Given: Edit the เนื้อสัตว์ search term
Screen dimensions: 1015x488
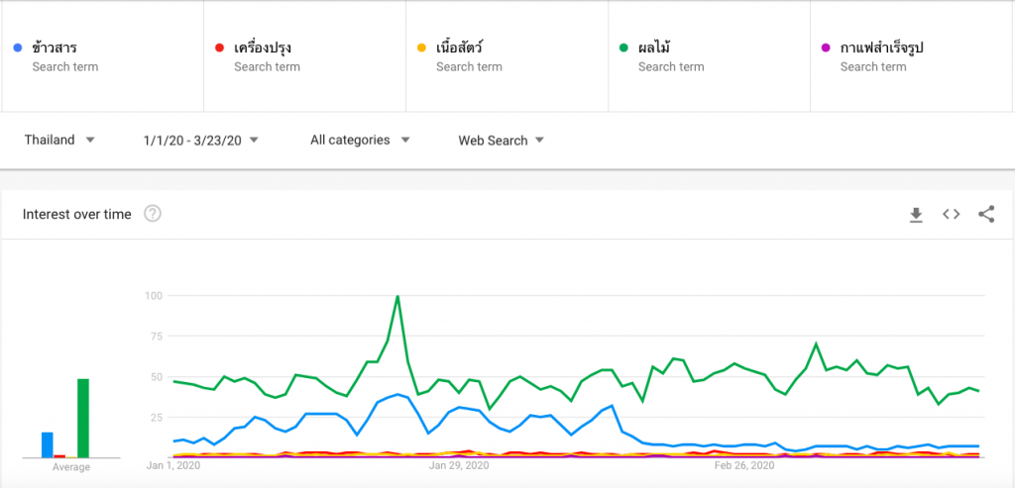Looking at the screenshot, I should coord(507,56).
